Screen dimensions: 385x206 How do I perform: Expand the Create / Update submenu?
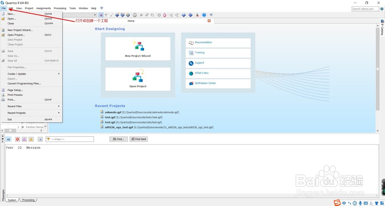coord(32,74)
